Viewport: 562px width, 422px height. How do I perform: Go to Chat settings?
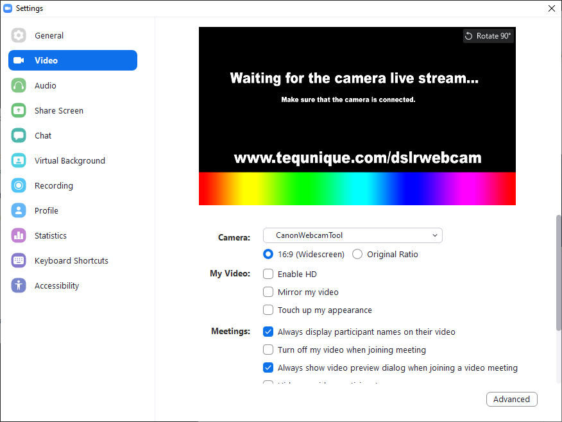click(43, 135)
